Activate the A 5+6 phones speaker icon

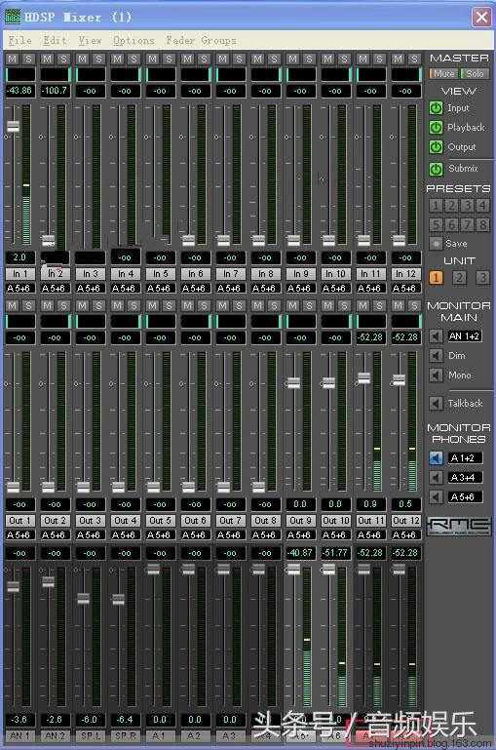click(x=436, y=497)
